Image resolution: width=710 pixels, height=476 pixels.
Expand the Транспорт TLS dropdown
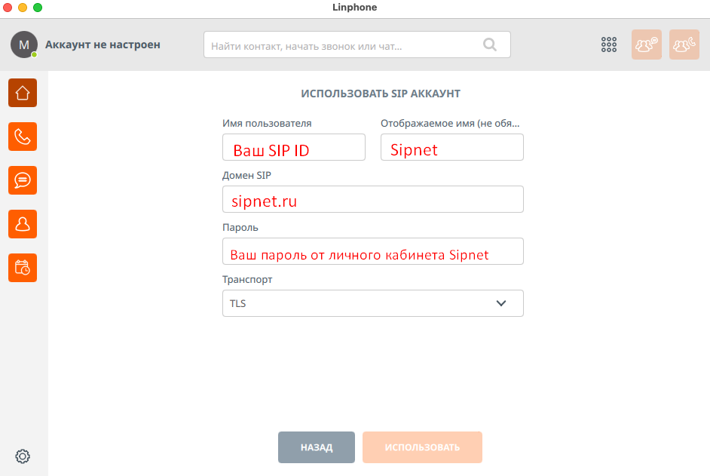(372, 303)
